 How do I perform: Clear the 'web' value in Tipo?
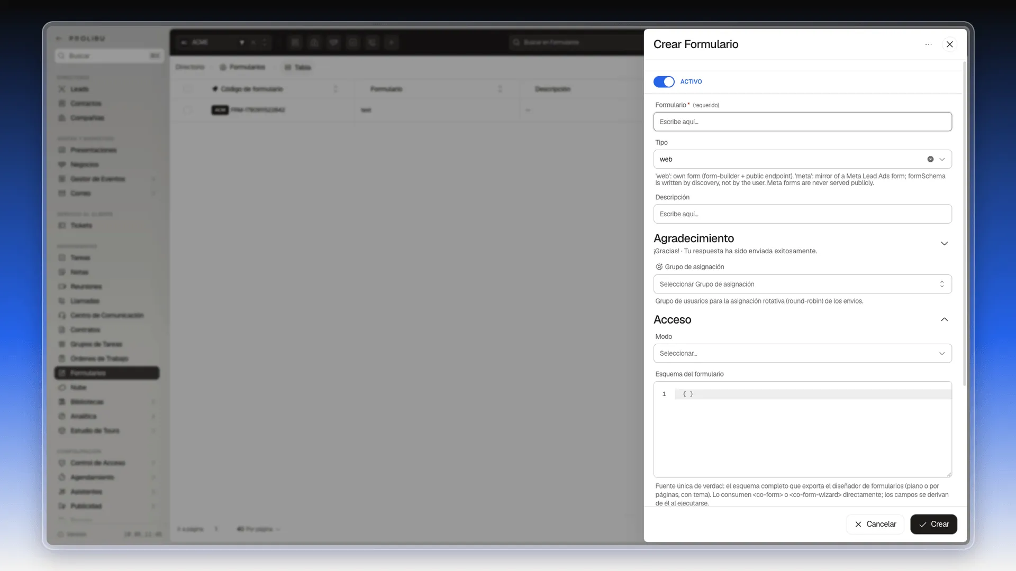pos(930,159)
